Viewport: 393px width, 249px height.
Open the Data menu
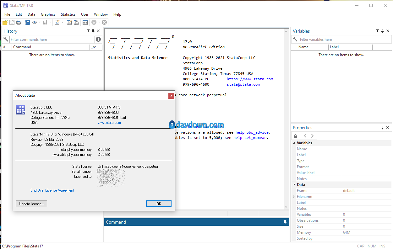pyautogui.click(x=31, y=14)
